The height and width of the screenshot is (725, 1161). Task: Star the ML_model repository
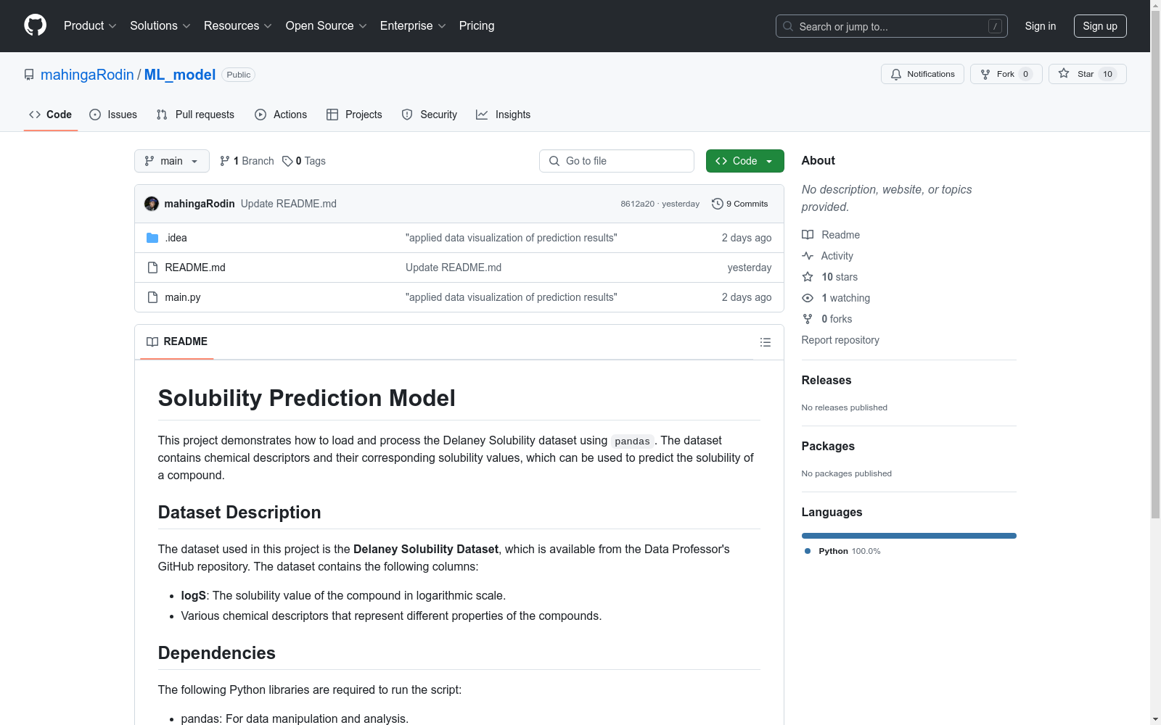pyautogui.click(x=1088, y=74)
